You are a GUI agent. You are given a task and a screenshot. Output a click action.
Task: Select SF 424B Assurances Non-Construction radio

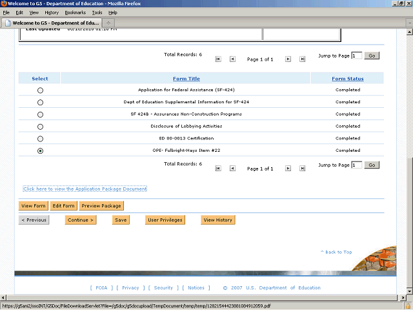pyautogui.click(x=40, y=115)
